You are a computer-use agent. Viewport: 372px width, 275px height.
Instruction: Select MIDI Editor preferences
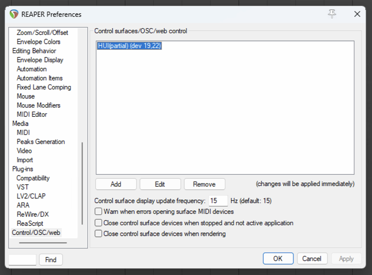point(32,114)
